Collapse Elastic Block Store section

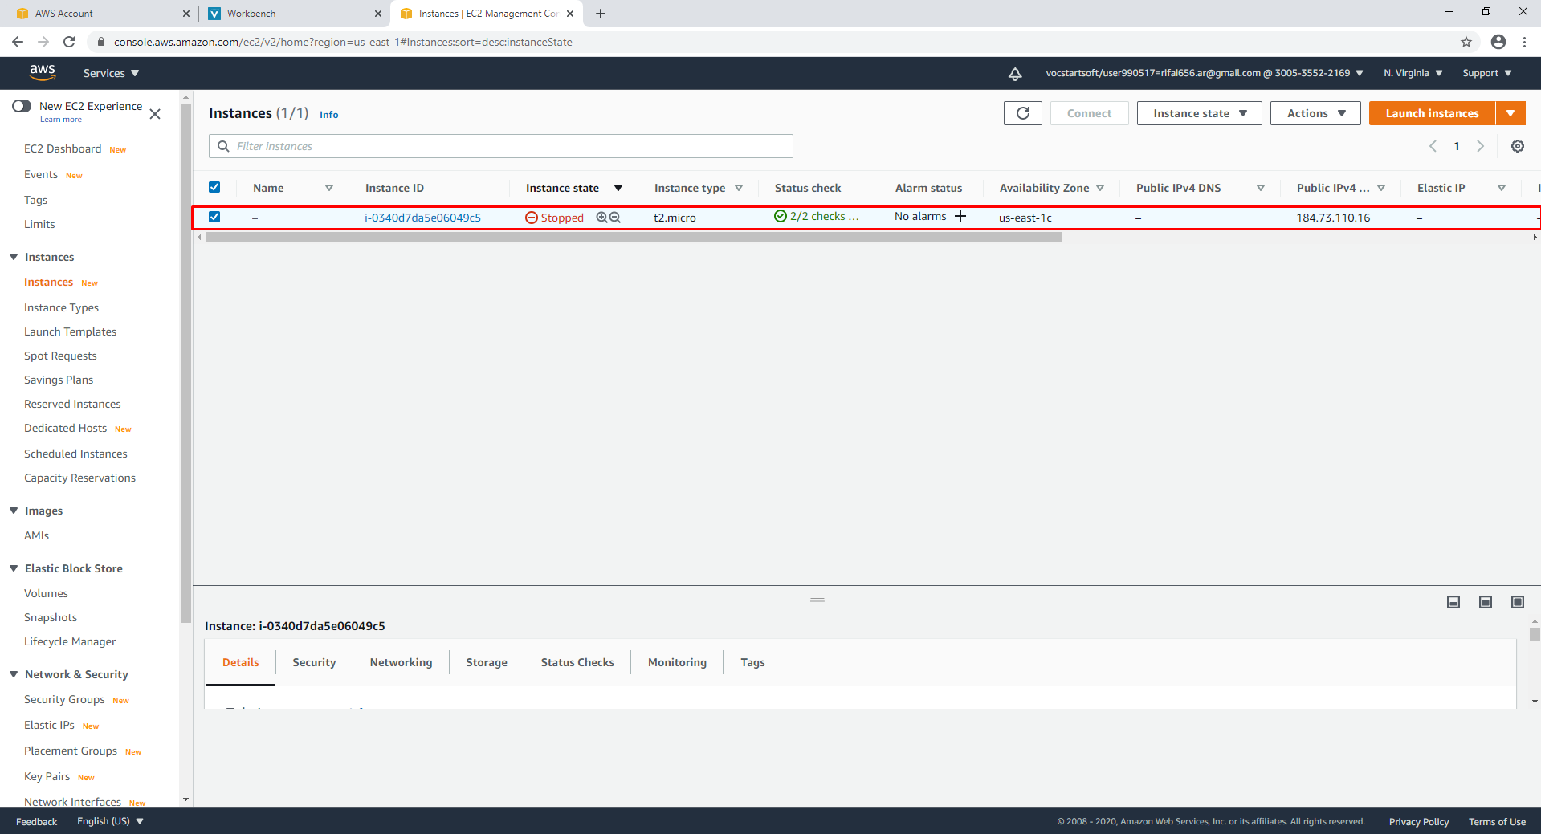(x=14, y=568)
